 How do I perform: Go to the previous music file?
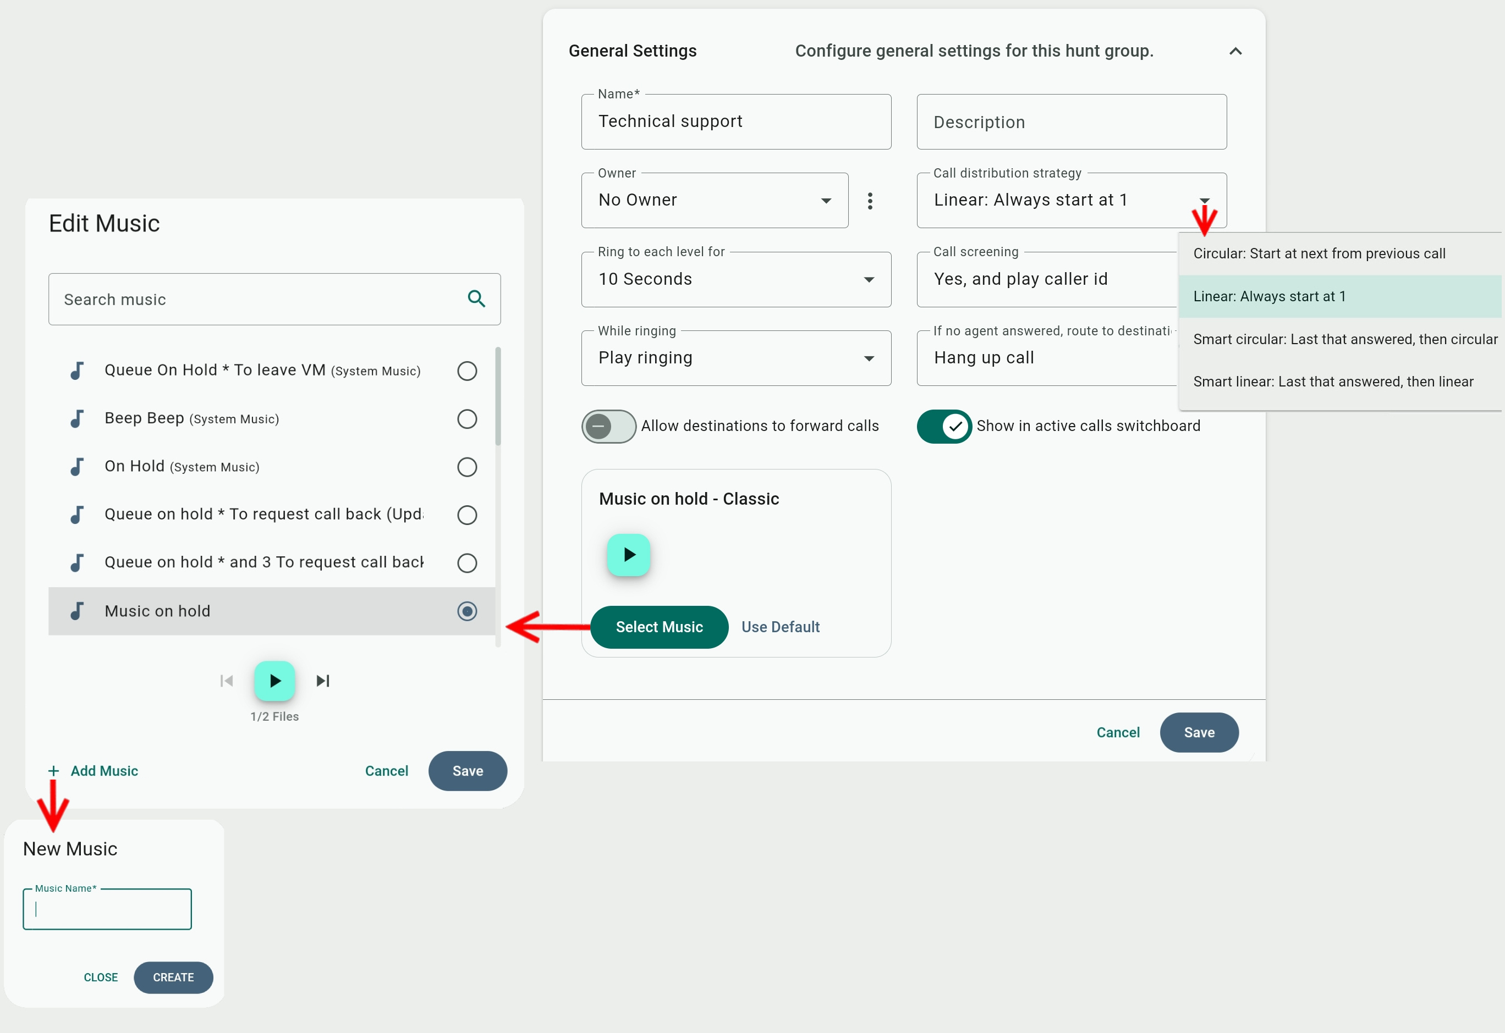227,680
